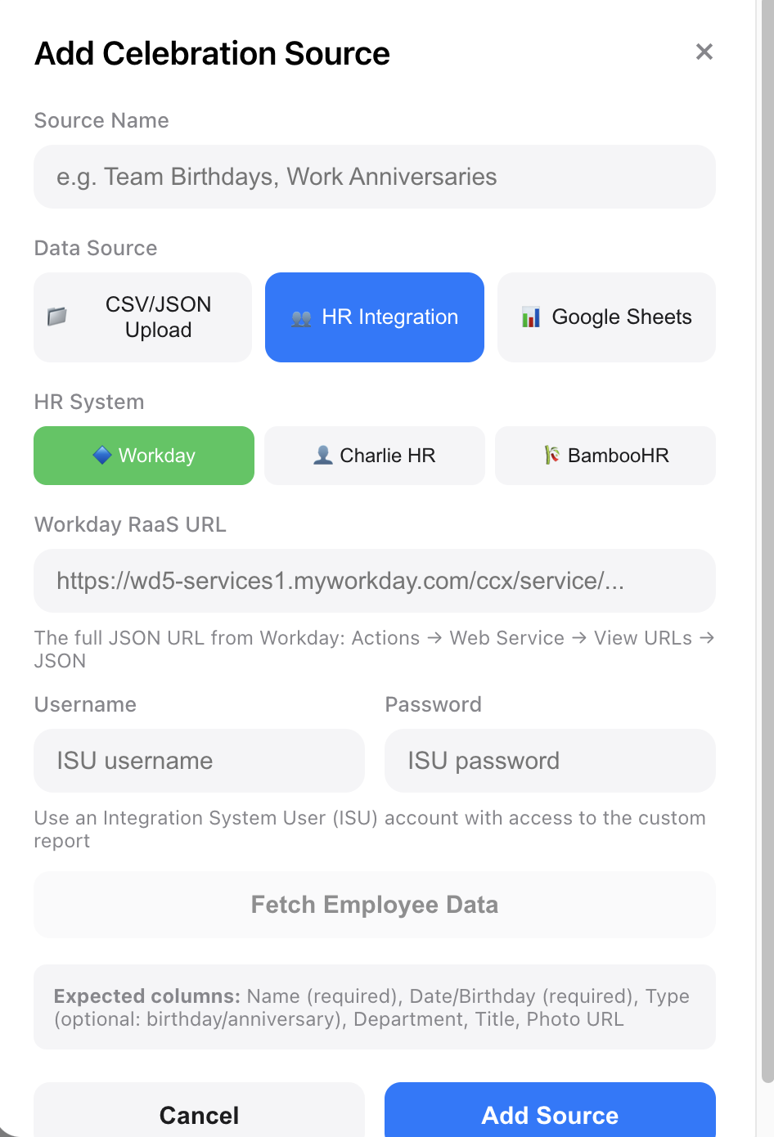Click the Workday RaaS URL field
774x1137 pixels.
point(375,581)
